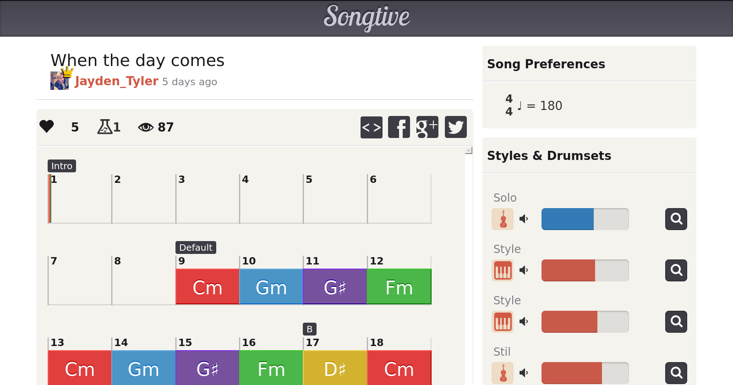This screenshot has height=385, width=733.
Task: Mute the Solo track speaker
Action: tap(524, 219)
